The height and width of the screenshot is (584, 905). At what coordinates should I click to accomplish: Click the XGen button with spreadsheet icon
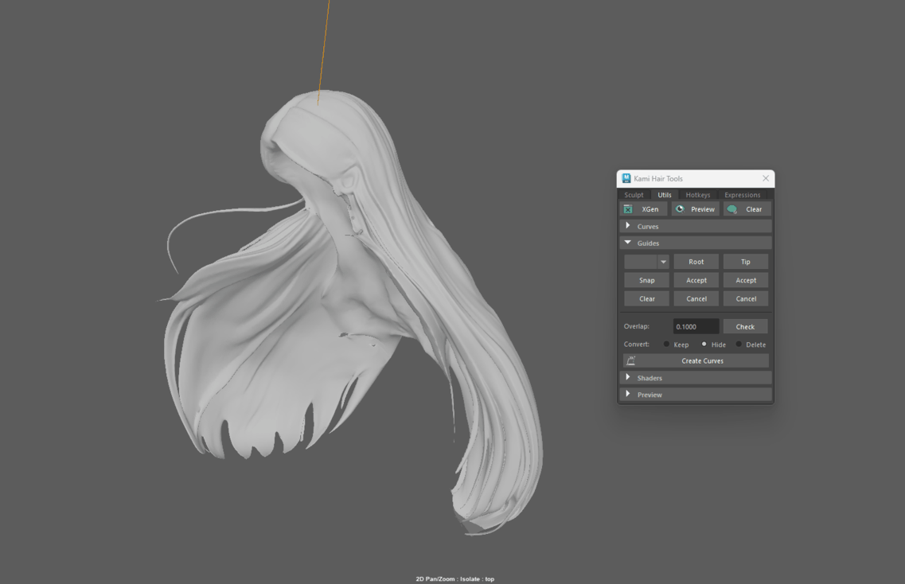[644, 209]
